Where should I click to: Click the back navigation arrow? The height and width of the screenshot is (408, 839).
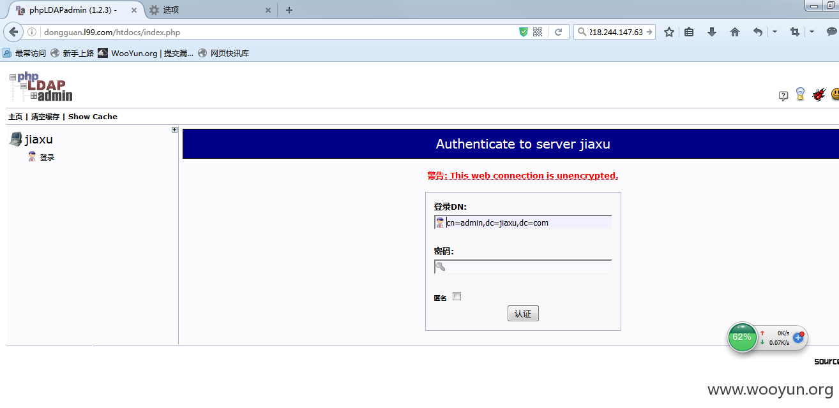(14, 32)
